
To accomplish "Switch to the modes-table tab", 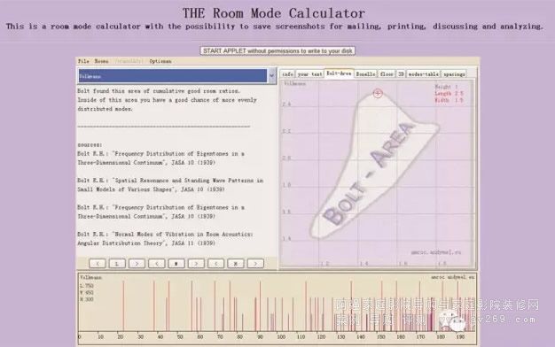I will pos(423,73).
